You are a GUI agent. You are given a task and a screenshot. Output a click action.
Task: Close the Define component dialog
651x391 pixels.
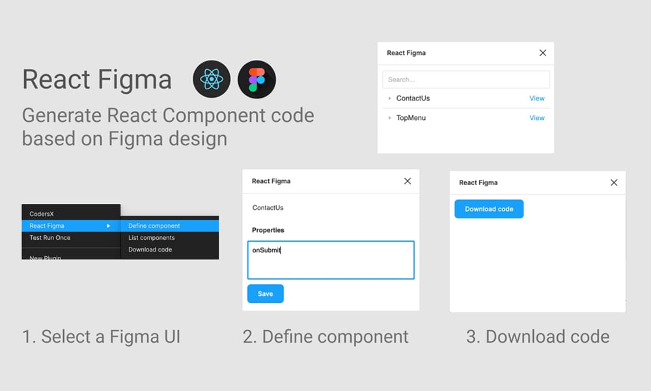pos(408,181)
